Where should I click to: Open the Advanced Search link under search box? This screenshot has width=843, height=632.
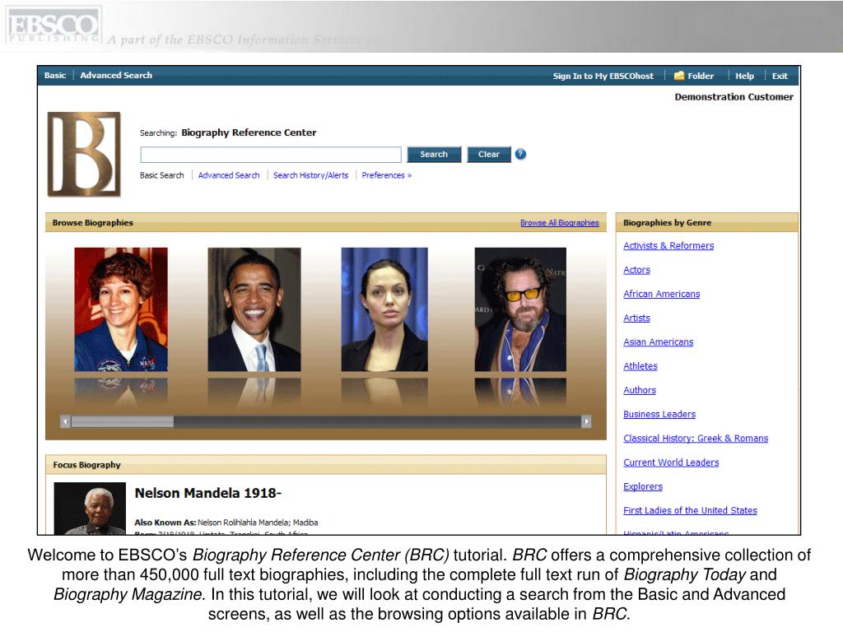229,175
